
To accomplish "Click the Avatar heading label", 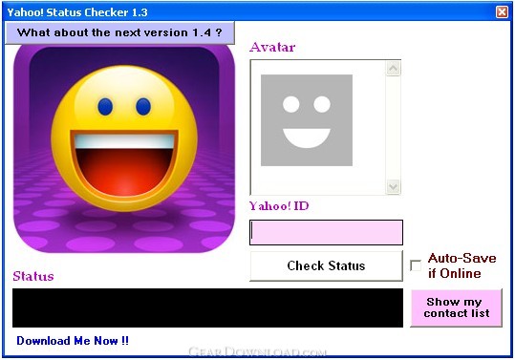I will (272, 47).
